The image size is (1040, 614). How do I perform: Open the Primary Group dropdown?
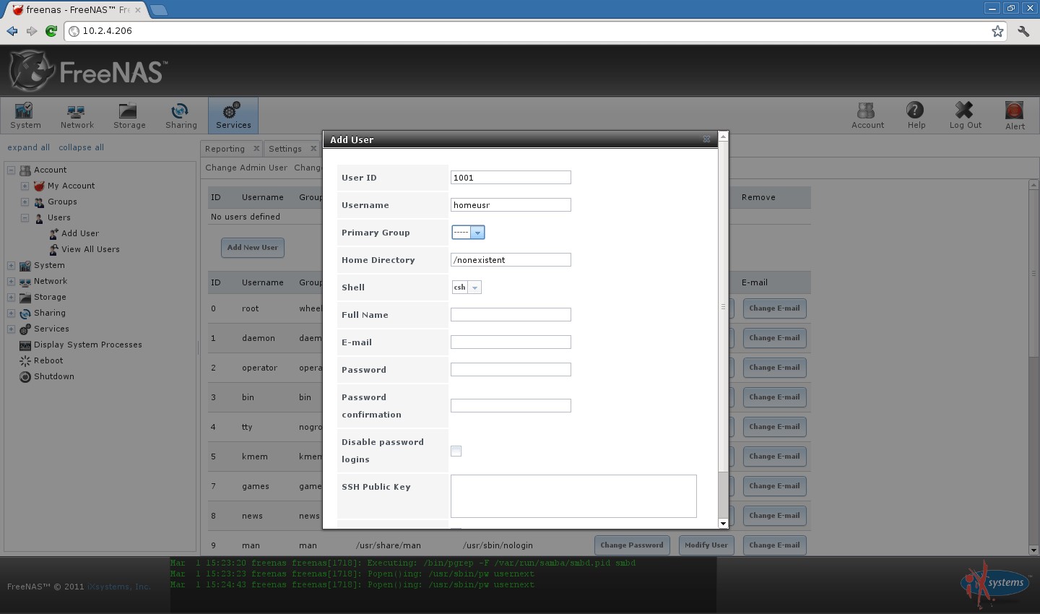[478, 232]
